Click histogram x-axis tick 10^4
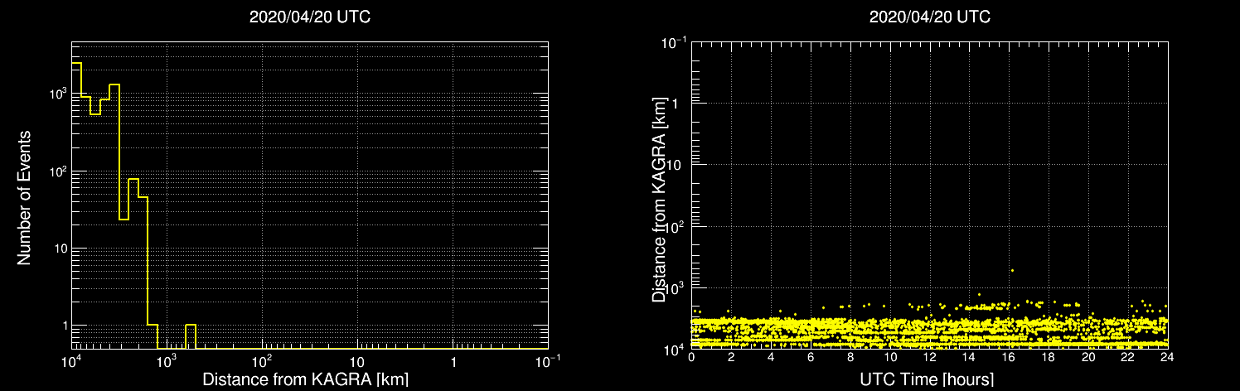 (x=71, y=361)
